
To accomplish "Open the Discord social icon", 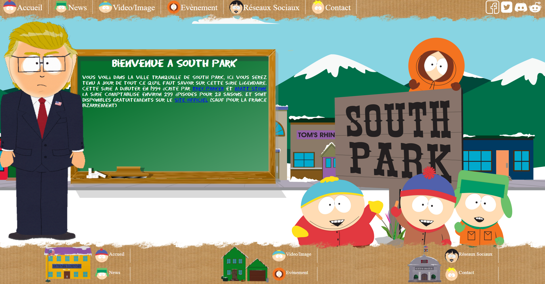I will click(521, 7).
